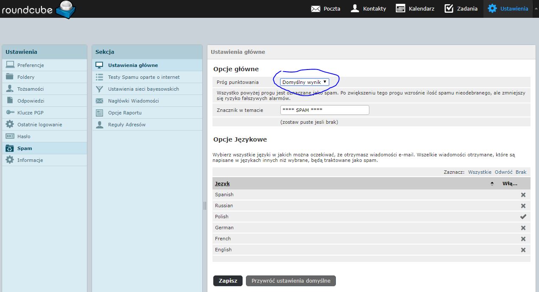
Task: Enable the Spanish language toggle
Action: pyautogui.click(x=523, y=195)
